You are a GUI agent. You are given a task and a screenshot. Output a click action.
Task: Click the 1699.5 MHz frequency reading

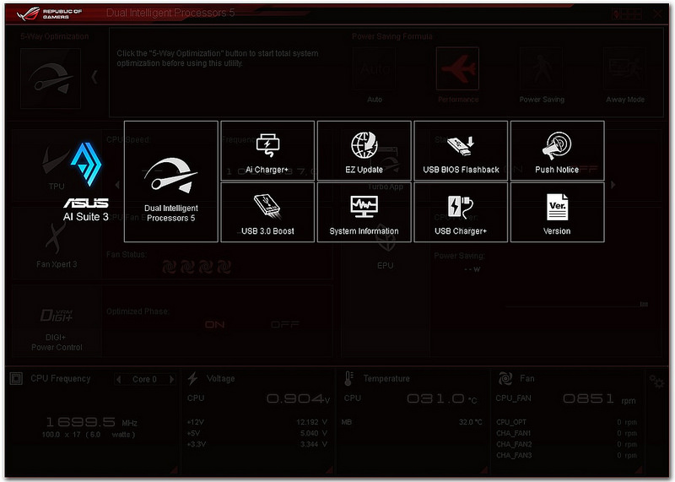(x=91, y=422)
